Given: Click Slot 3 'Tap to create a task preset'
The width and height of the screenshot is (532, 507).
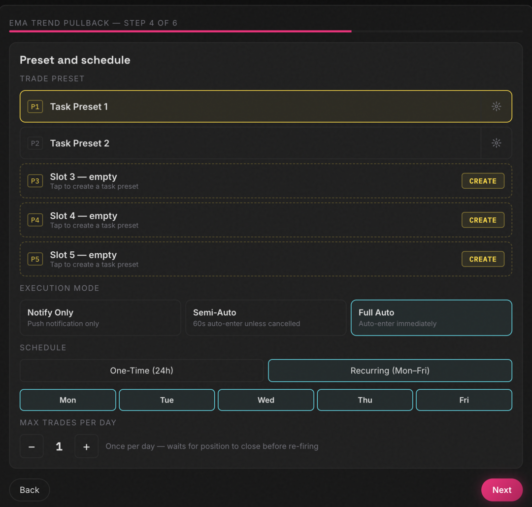Looking at the screenshot, I should [94, 186].
